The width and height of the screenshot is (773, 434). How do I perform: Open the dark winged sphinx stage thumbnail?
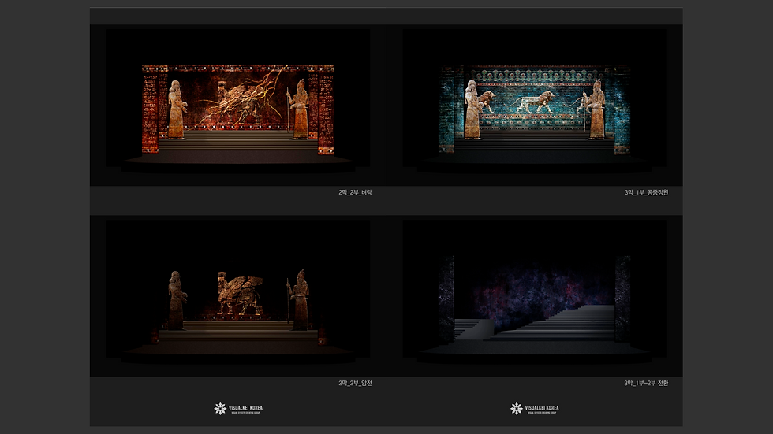[x=238, y=288]
